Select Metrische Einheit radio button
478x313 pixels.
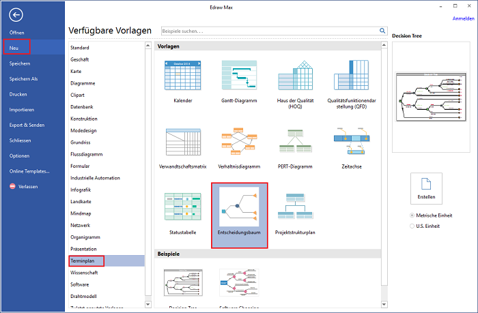tap(412, 215)
